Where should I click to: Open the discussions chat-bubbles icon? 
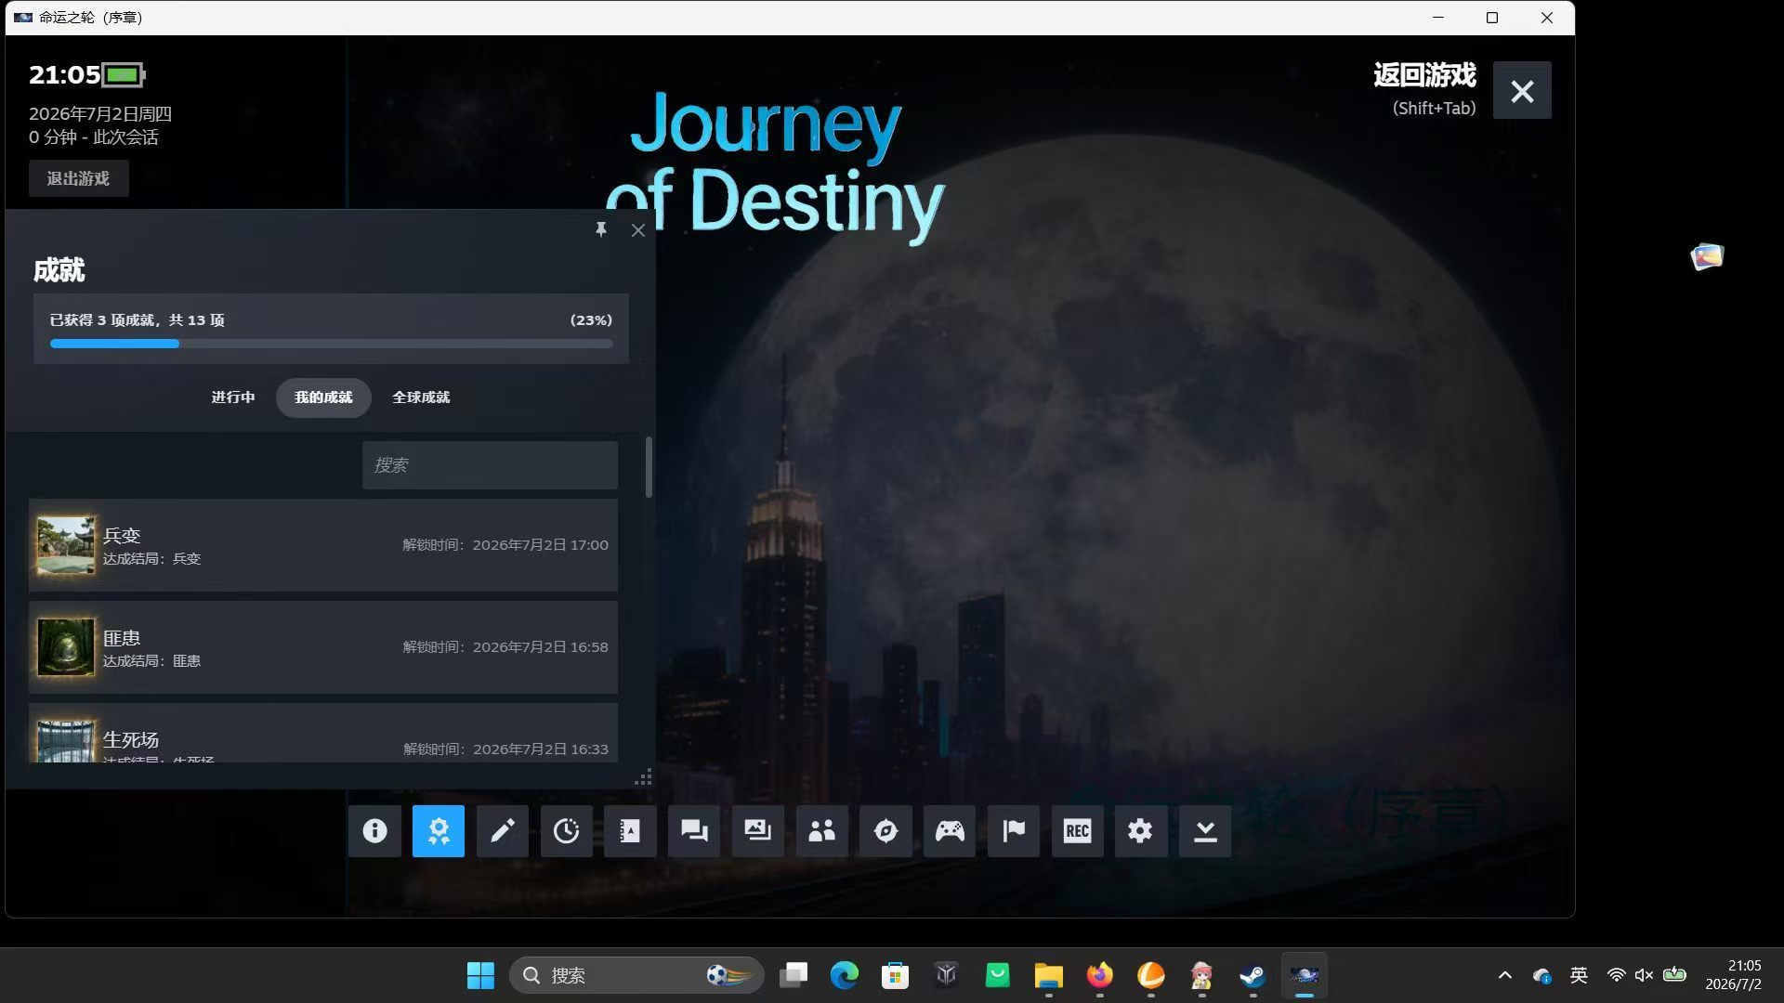(x=694, y=830)
